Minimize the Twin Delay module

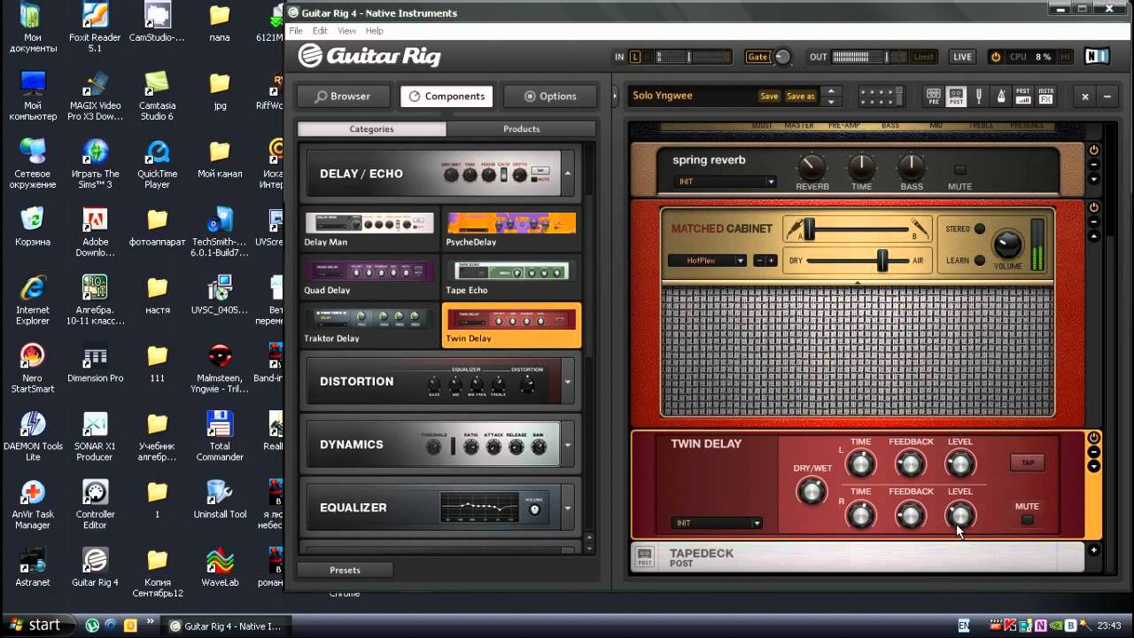1093,452
